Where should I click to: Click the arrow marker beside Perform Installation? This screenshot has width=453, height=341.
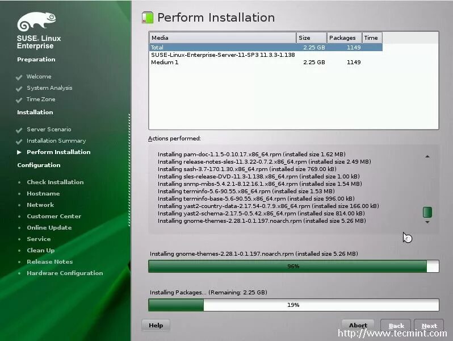[x=19, y=152]
